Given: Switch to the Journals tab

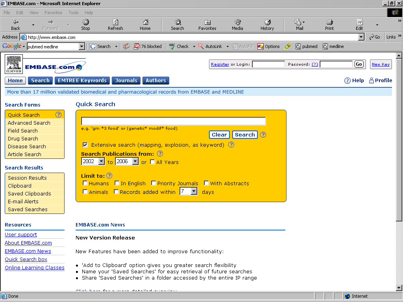Looking at the screenshot, I should tap(126, 81).
